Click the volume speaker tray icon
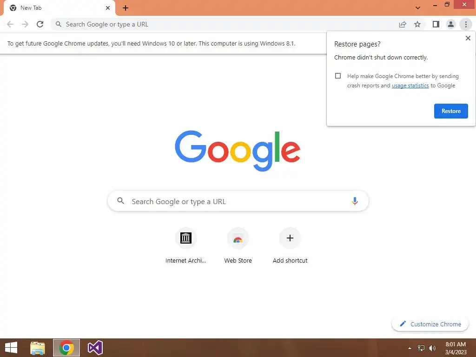 tap(432, 348)
